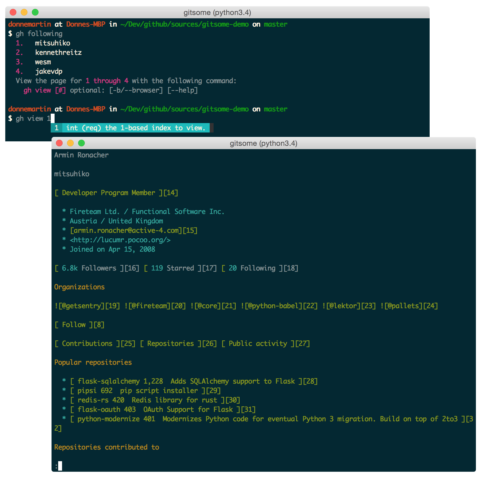Click the pipsi repository entry
The width and height of the screenshot is (482, 477).
pyautogui.click(x=145, y=391)
